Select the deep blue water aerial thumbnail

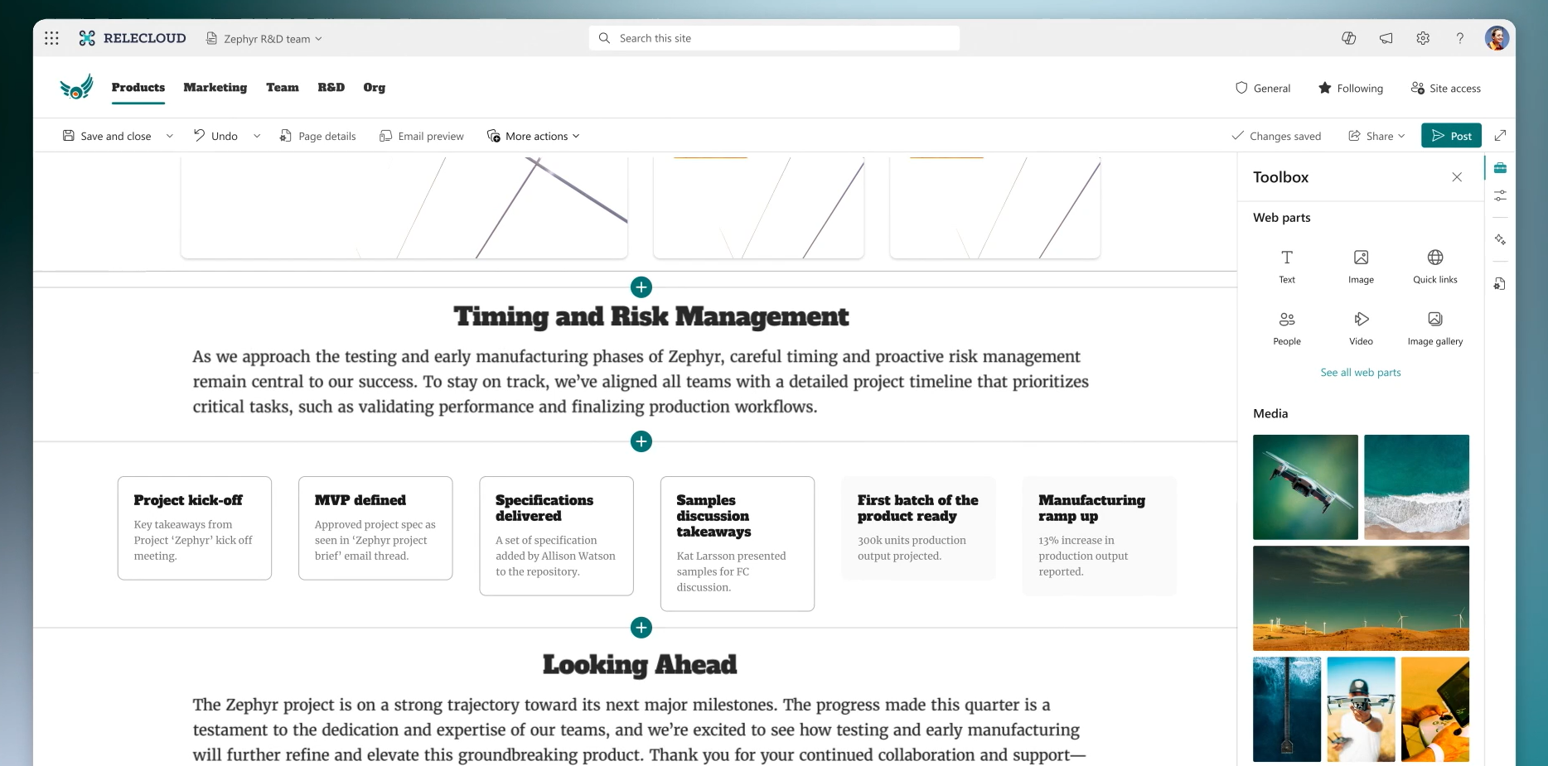(x=1287, y=710)
